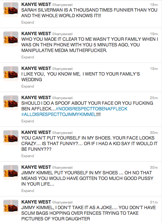The height and width of the screenshot is (223, 162).
Task: Expand the 'family's wedding' tweet
Action: coord(28,86)
